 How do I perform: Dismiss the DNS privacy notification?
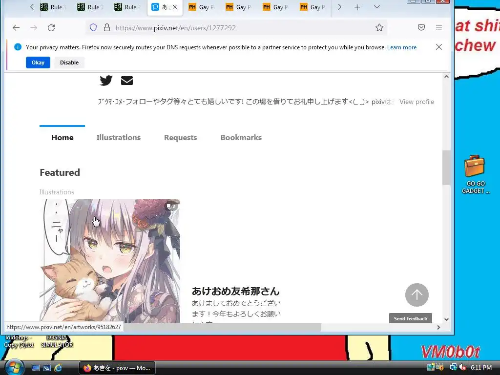point(439,47)
